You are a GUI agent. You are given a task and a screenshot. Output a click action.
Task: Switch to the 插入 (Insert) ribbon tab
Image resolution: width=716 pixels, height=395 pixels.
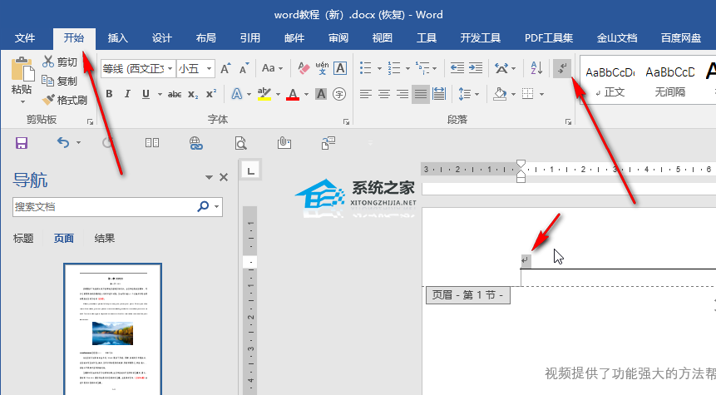pyautogui.click(x=117, y=38)
